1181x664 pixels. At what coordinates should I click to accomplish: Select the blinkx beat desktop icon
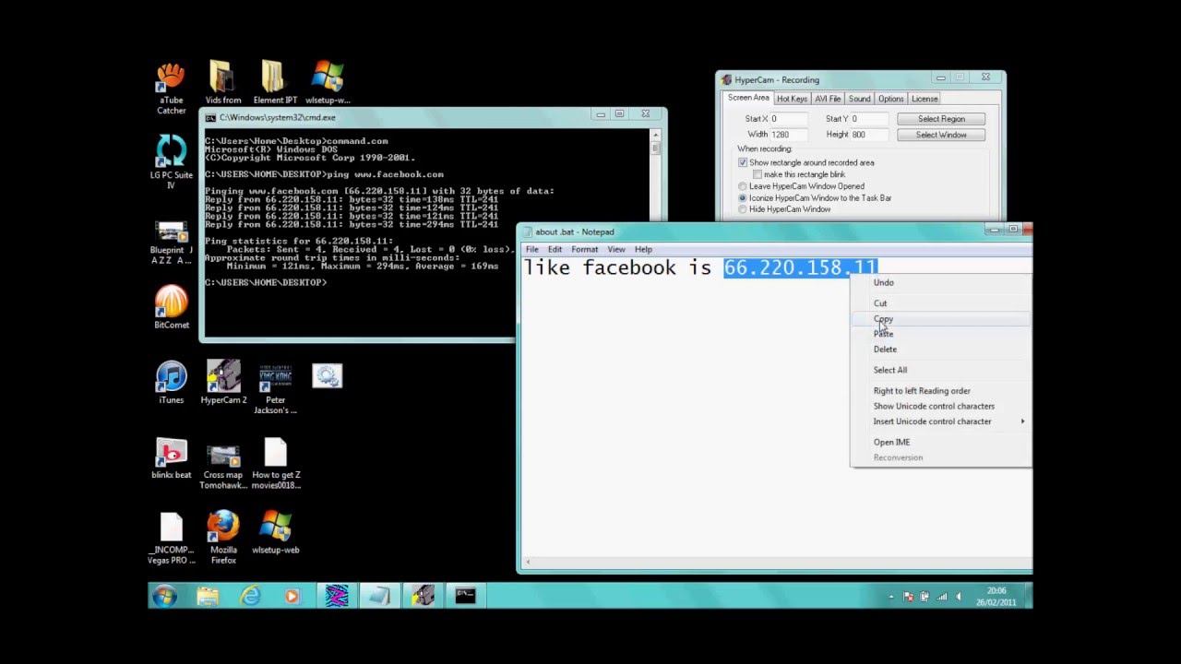point(171,458)
